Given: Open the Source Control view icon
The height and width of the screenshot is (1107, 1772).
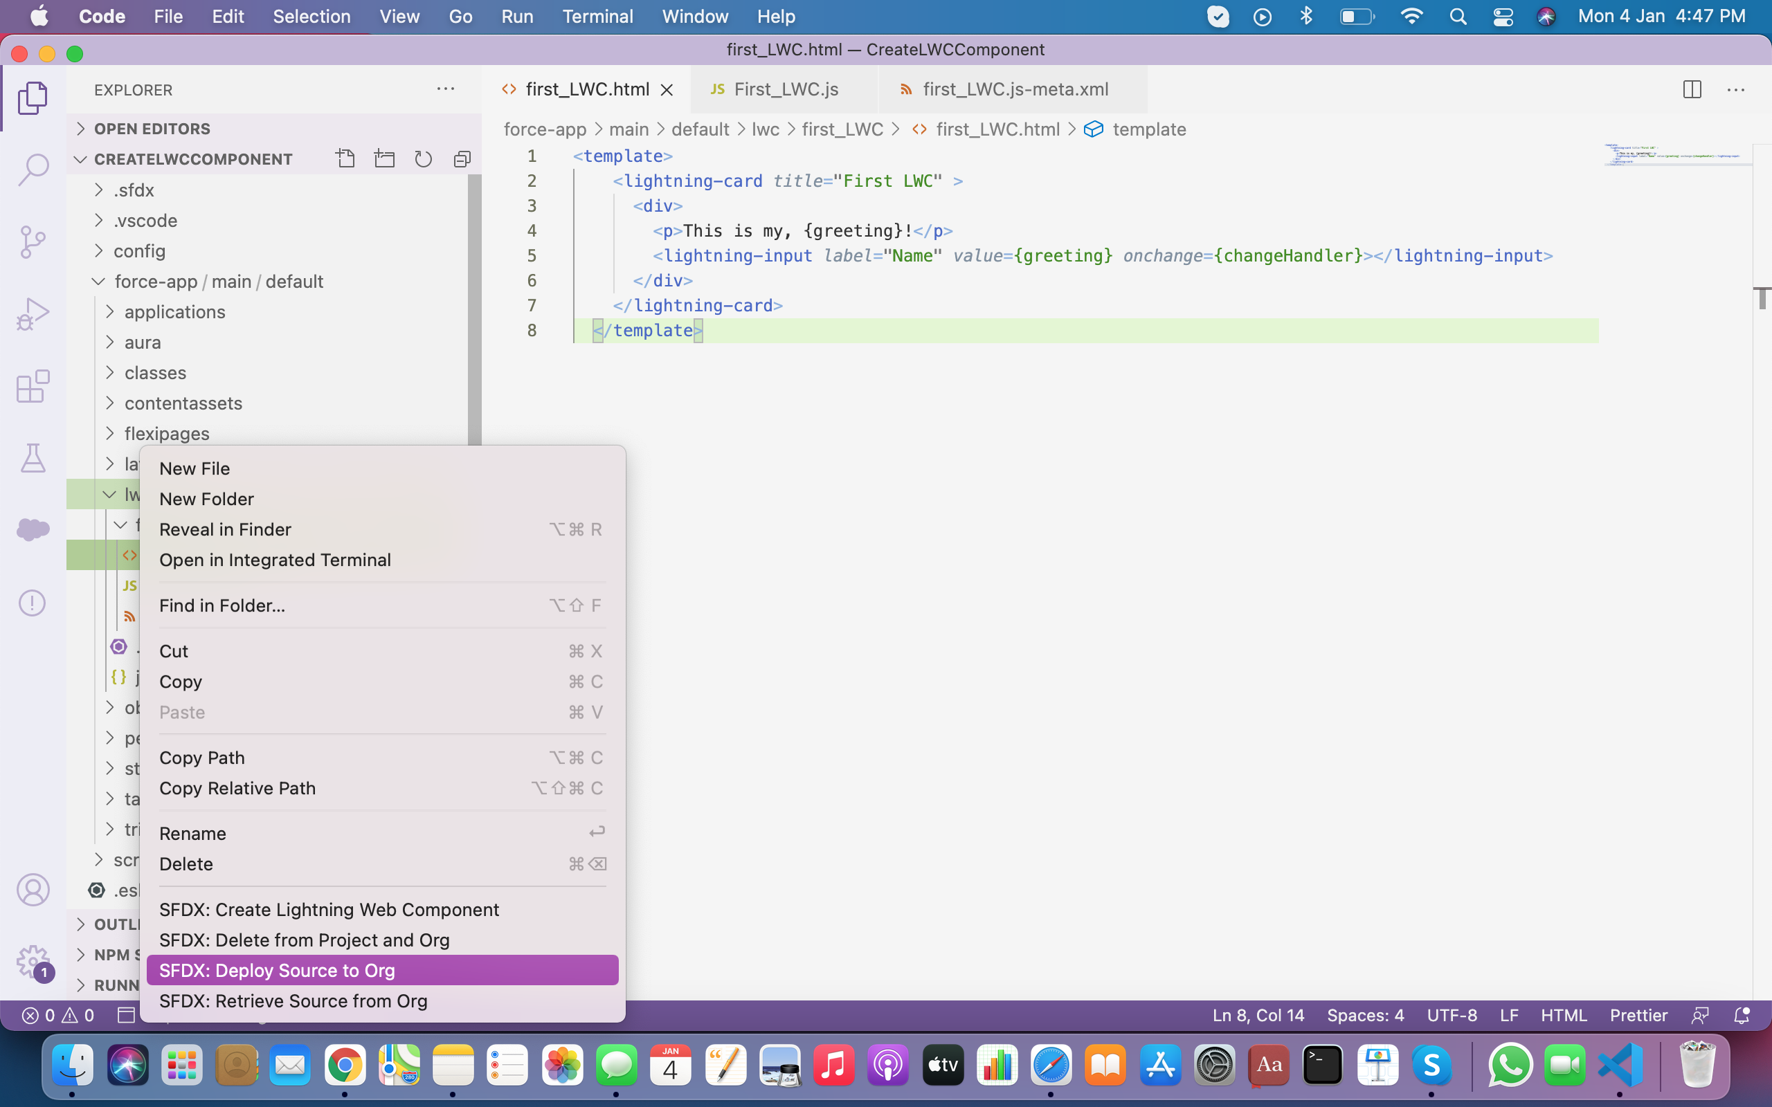Looking at the screenshot, I should 33,241.
